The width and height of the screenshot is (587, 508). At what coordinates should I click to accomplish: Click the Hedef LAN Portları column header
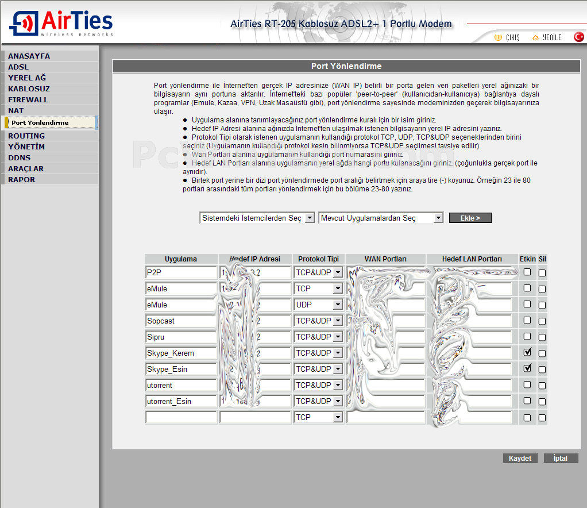pyautogui.click(x=472, y=259)
